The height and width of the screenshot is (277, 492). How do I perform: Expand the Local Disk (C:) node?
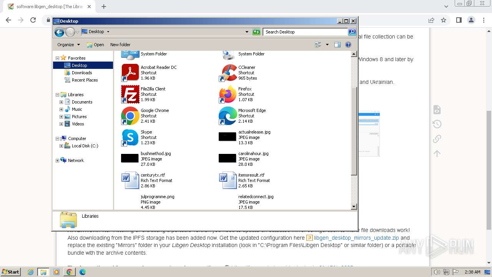tap(61, 146)
